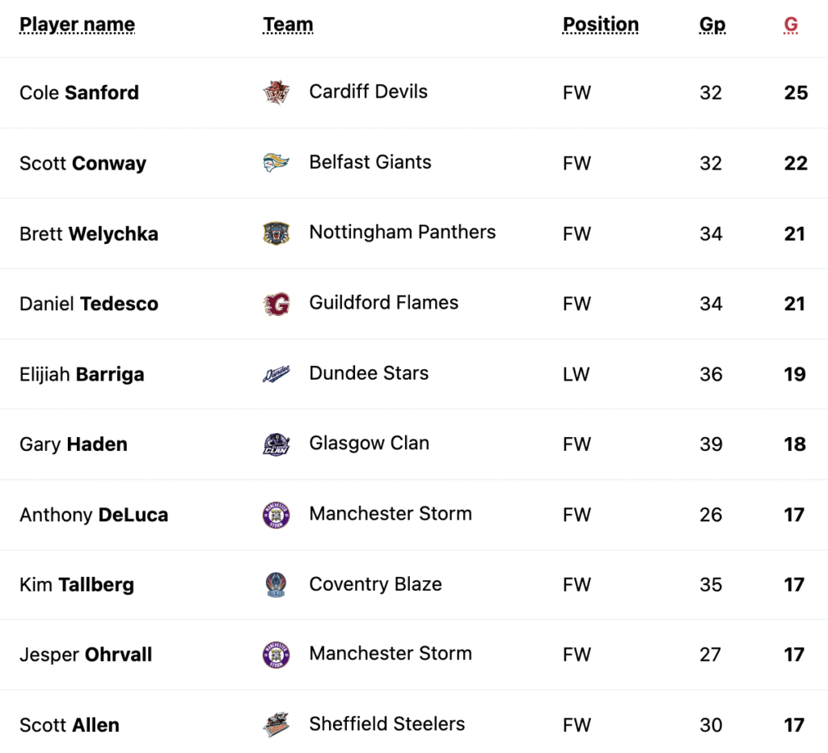Click the Sheffield Steelers team logo

tap(276, 725)
